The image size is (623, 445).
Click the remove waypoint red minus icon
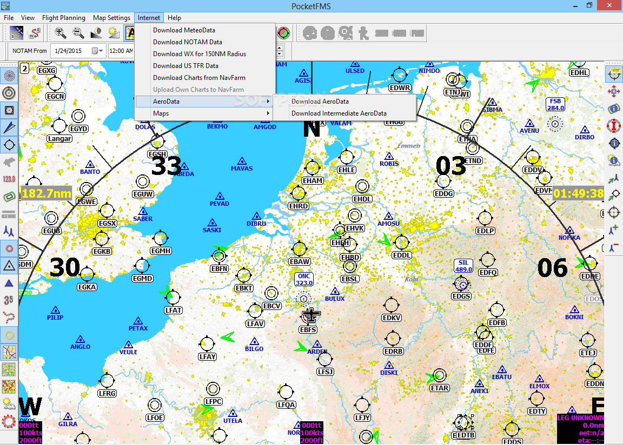(614, 247)
